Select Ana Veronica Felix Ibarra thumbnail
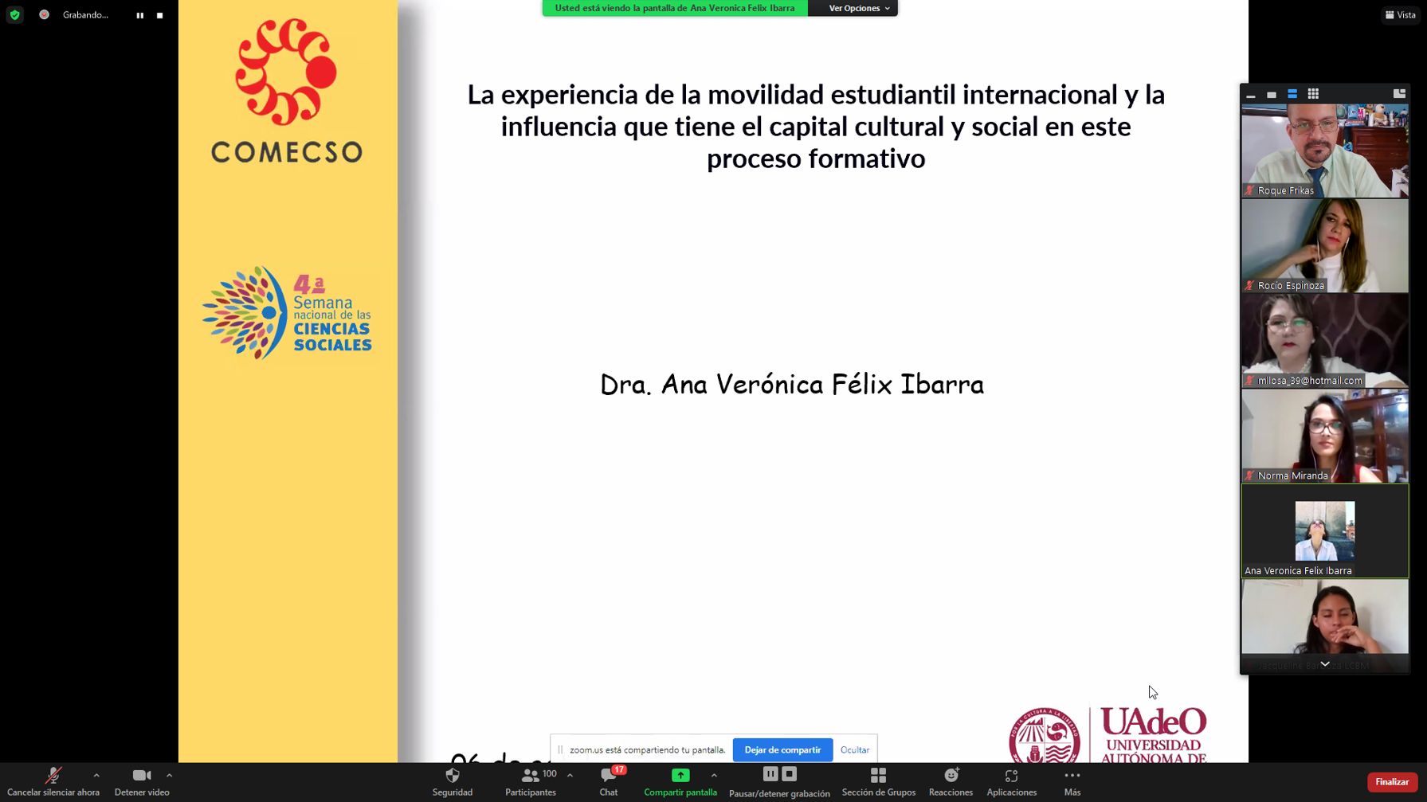The width and height of the screenshot is (1427, 802). click(1324, 530)
